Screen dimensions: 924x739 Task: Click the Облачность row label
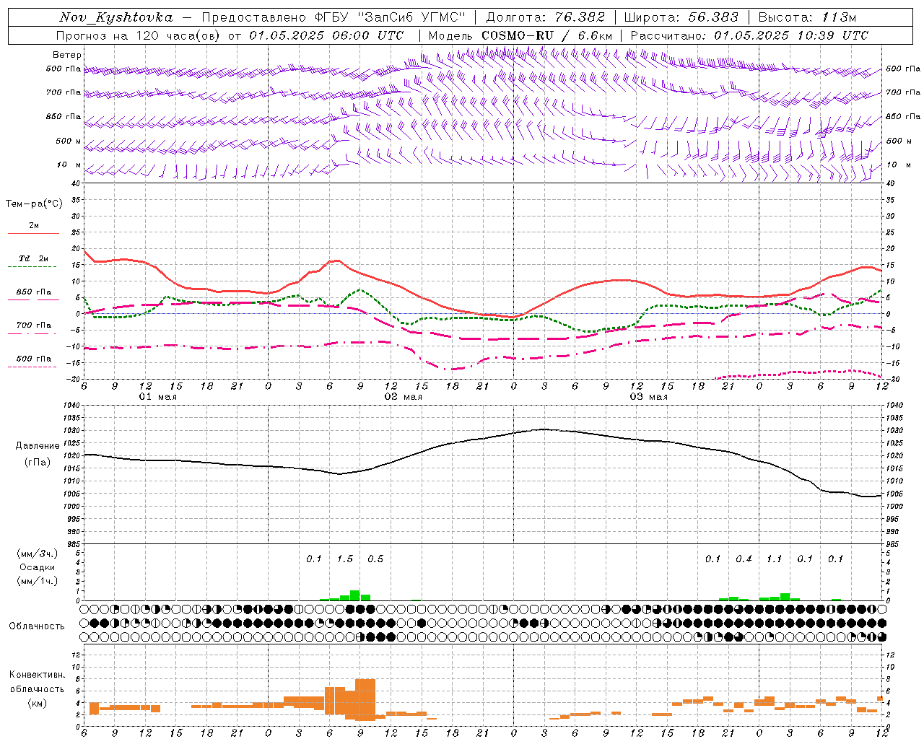[37, 626]
